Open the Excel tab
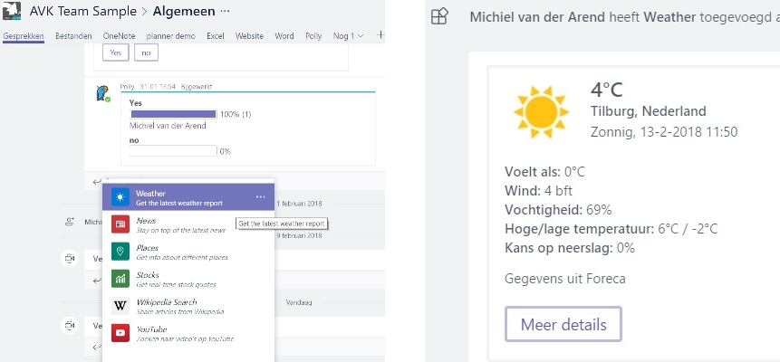780x362 pixels. pyautogui.click(x=216, y=36)
